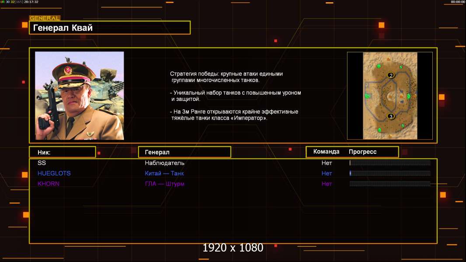The height and width of the screenshot is (262, 466).
Task: Click the "Прогресс" column header
Action: click(362, 152)
